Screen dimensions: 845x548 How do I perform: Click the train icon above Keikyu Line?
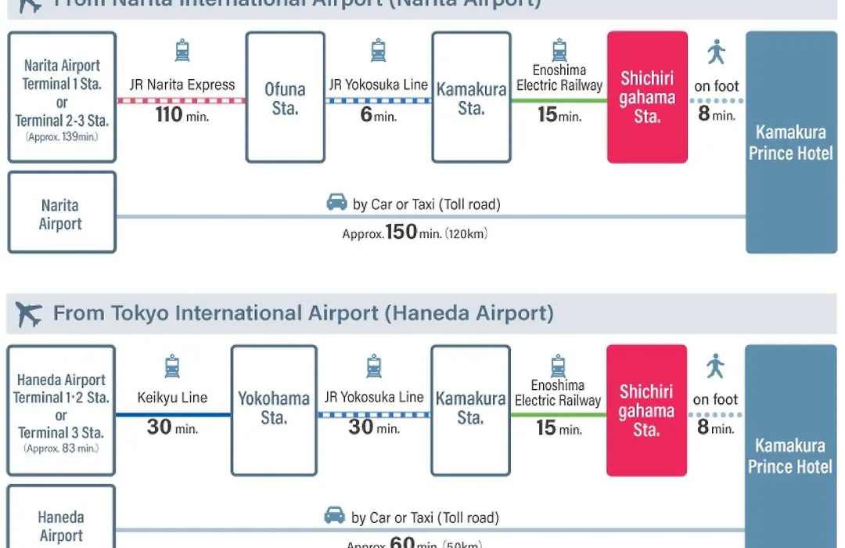point(172,366)
